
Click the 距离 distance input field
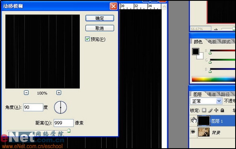tap(63, 123)
